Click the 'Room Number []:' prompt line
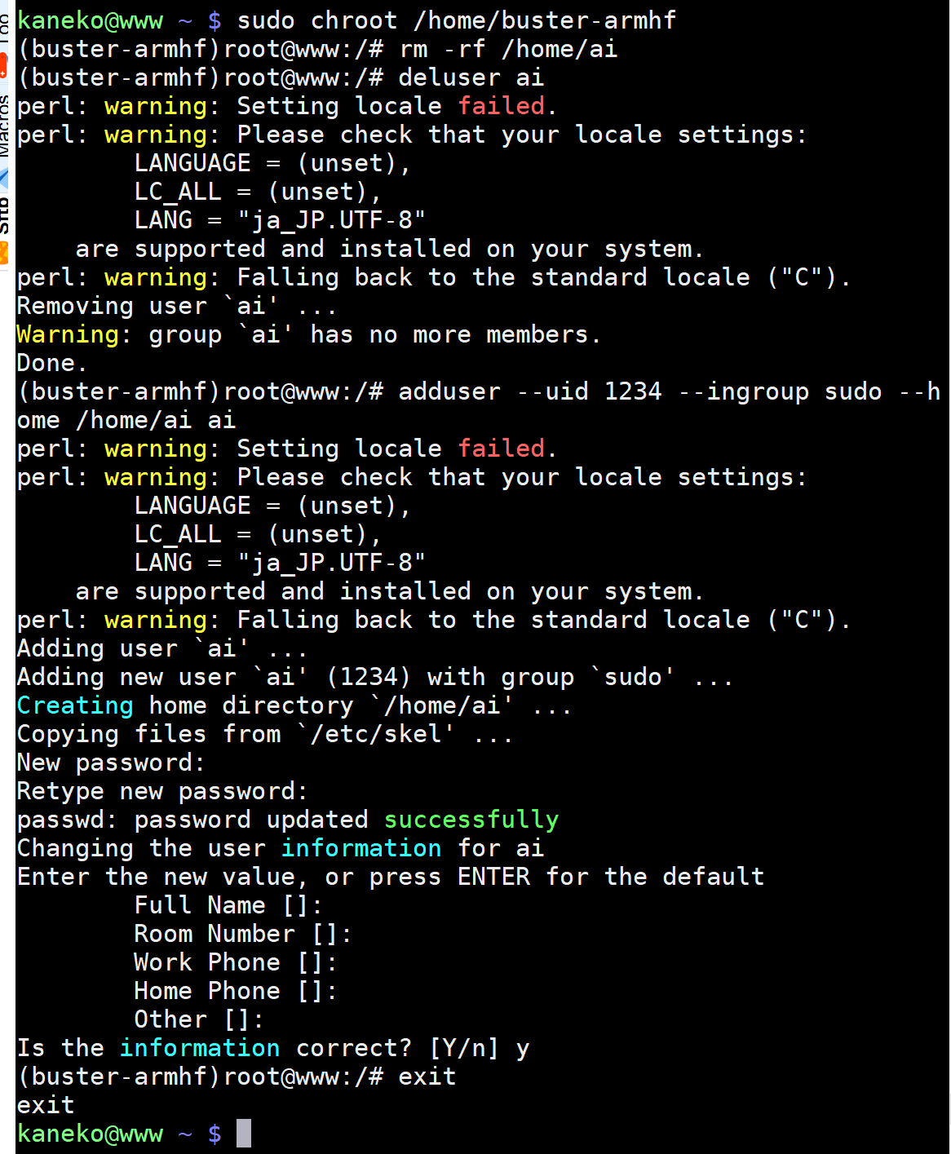Image resolution: width=951 pixels, height=1154 pixels. point(243,934)
